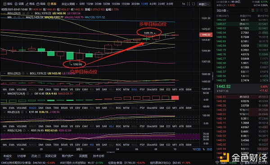Viewport: 270px width, 165px height.
Task: Toggle percentage % scale
Action: click(x=204, y=149)
